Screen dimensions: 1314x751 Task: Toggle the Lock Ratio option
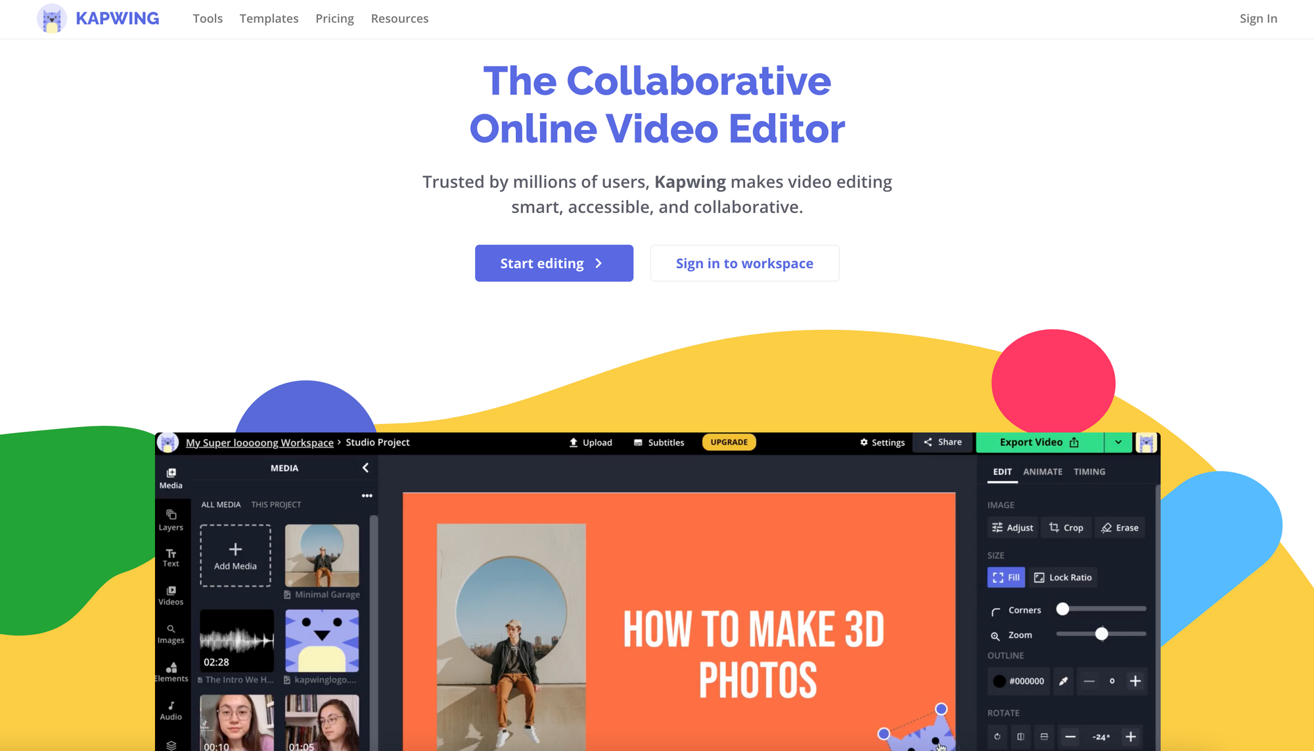tap(1063, 578)
